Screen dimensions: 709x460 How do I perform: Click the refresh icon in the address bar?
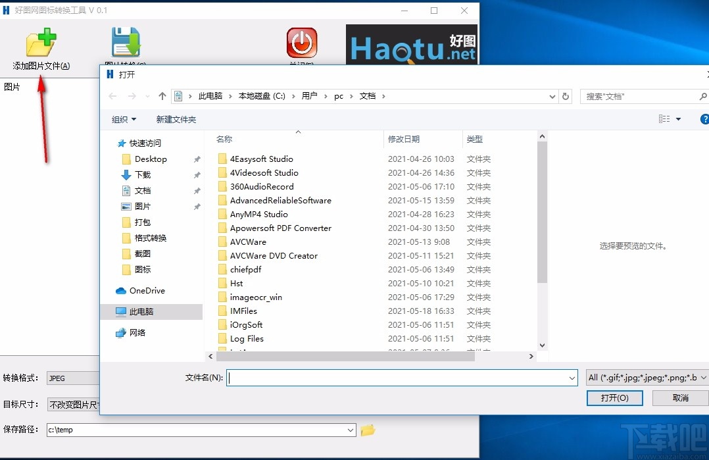click(566, 96)
